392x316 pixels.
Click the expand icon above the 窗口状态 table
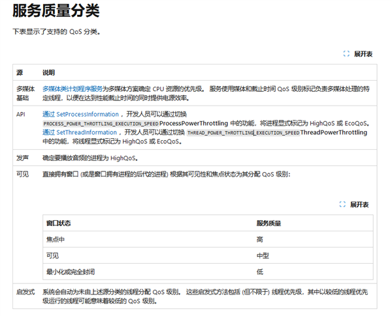[x=342, y=205]
